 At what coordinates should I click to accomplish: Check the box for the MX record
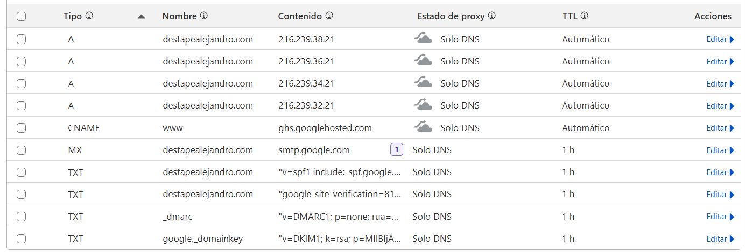[22, 150]
